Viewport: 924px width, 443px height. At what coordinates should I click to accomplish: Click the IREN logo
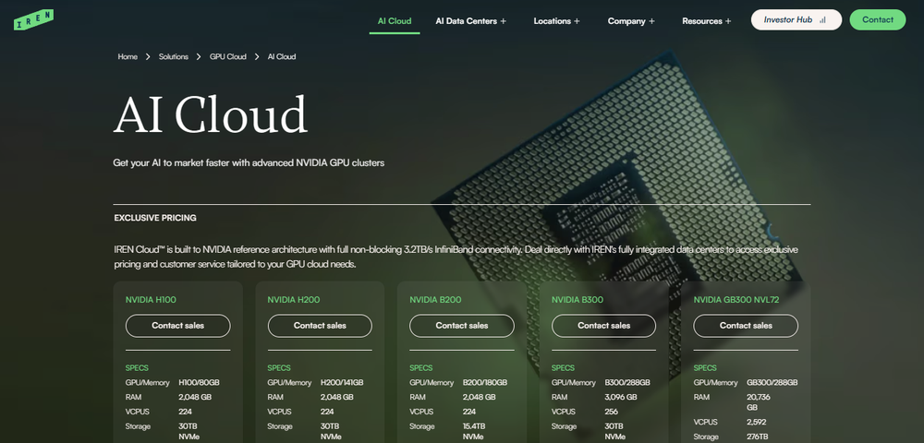pyautogui.click(x=33, y=20)
